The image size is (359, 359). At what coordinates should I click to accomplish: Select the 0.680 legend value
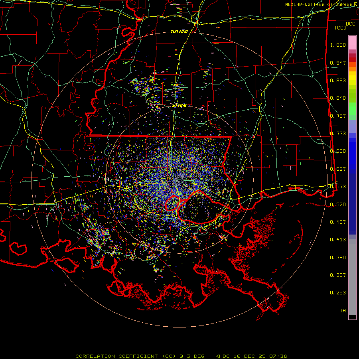pyautogui.click(x=338, y=151)
